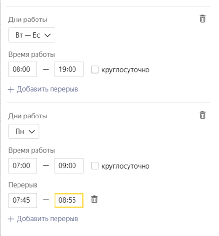
Task: Click the круглосуточно label text beside 09:00
Action: coord(126,166)
